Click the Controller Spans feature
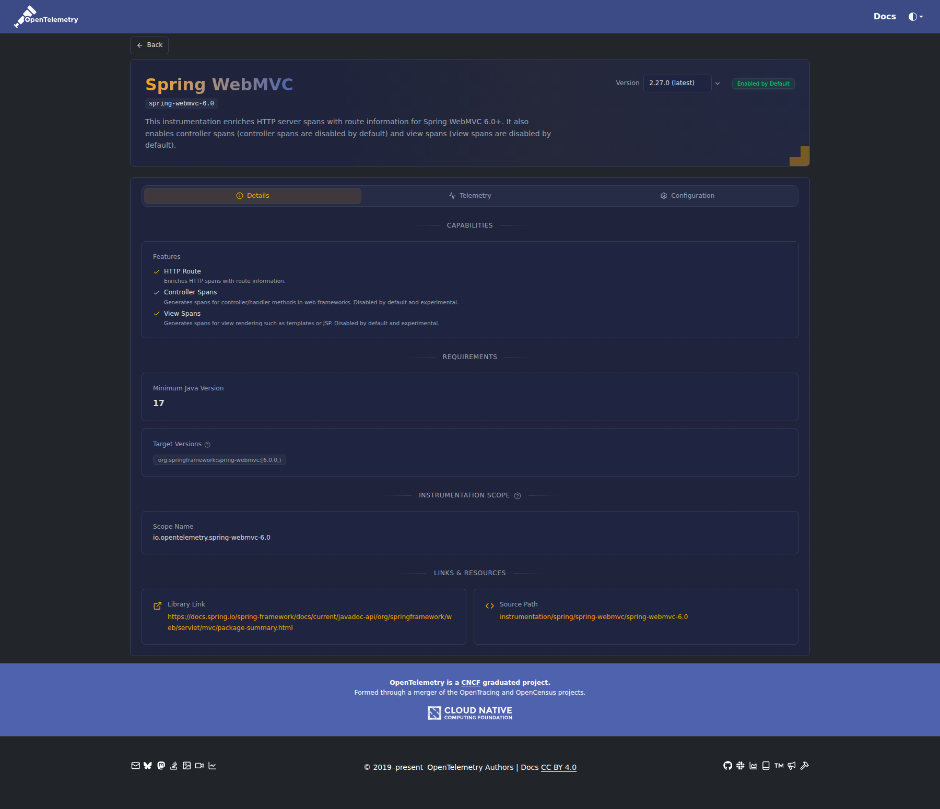 tap(190, 292)
